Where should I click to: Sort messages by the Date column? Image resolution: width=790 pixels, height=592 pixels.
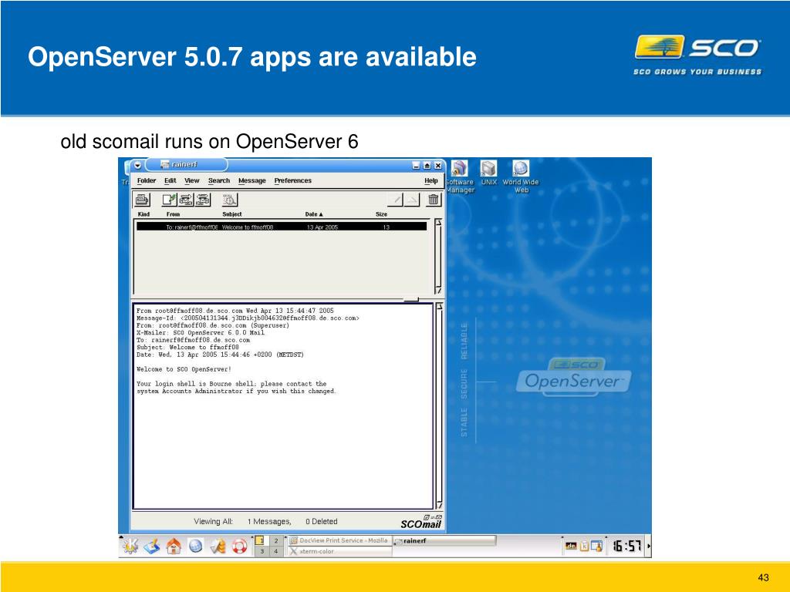point(313,214)
